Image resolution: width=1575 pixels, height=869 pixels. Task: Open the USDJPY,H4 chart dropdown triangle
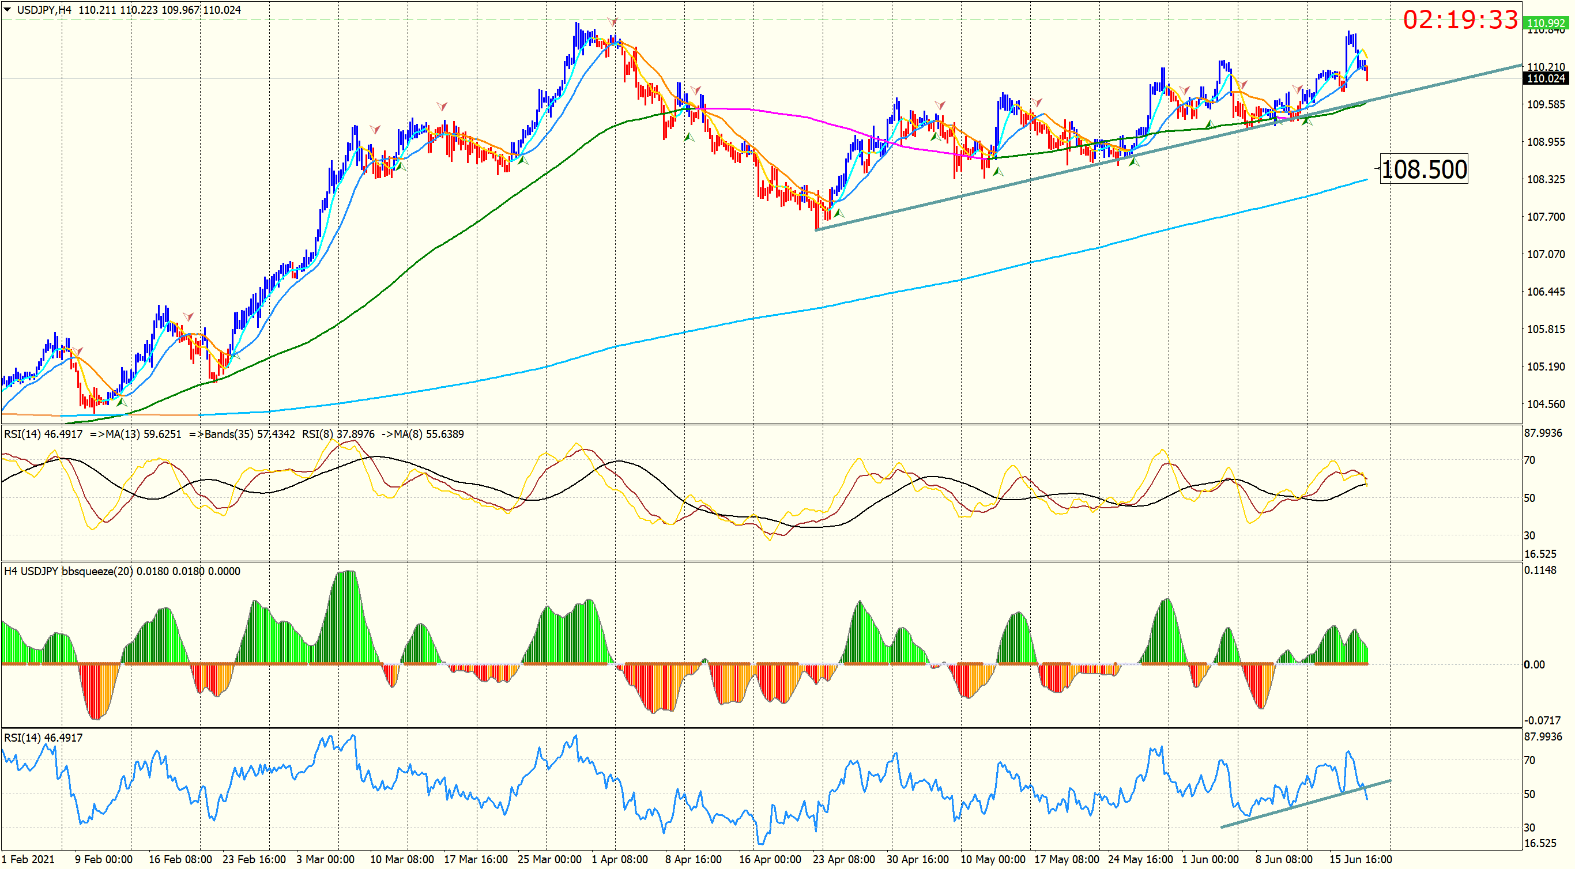tap(7, 9)
